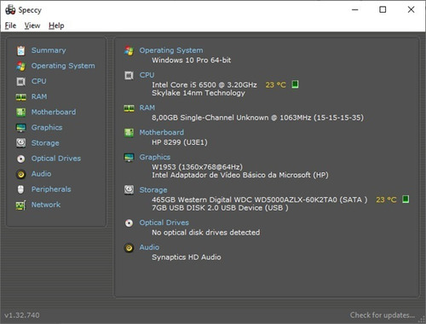Click the 8,00GB Single-Channel RAM details text
Viewport: 426px width, 324px height.
[257, 118]
